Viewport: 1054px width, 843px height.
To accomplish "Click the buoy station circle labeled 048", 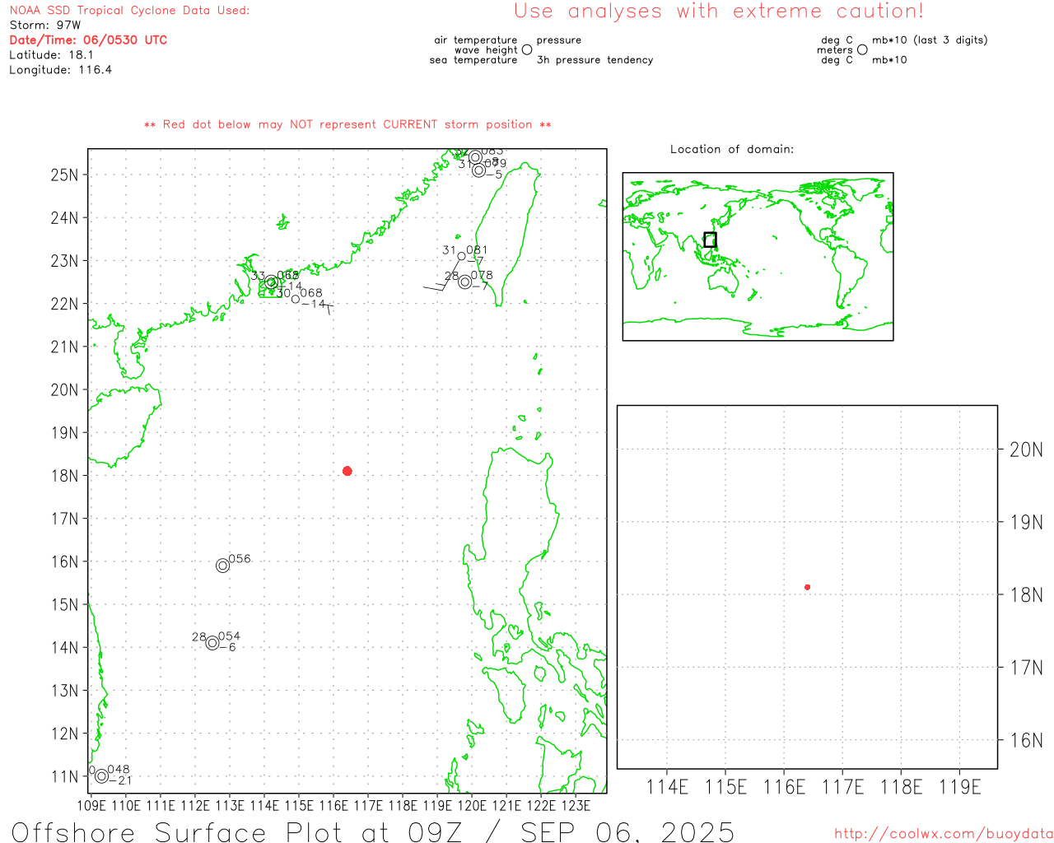I will (x=101, y=776).
